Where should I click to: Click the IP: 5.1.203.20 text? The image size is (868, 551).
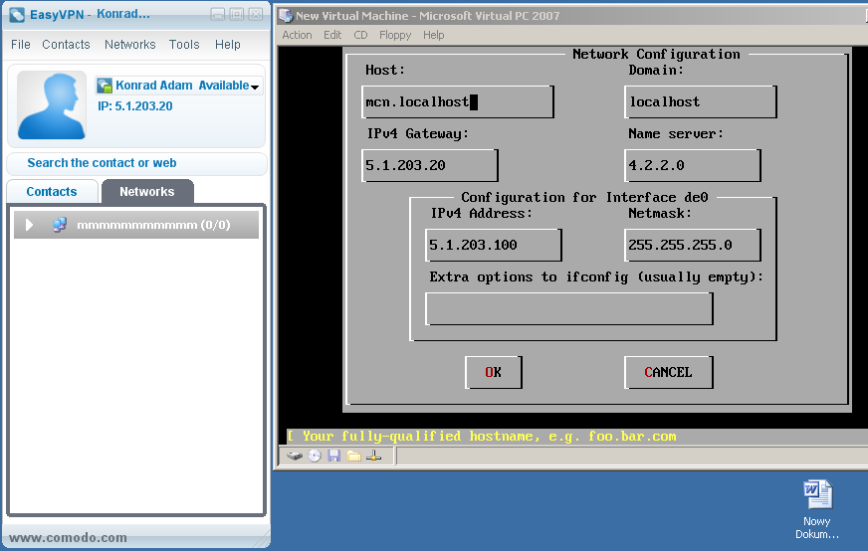[x=135, y=106]
